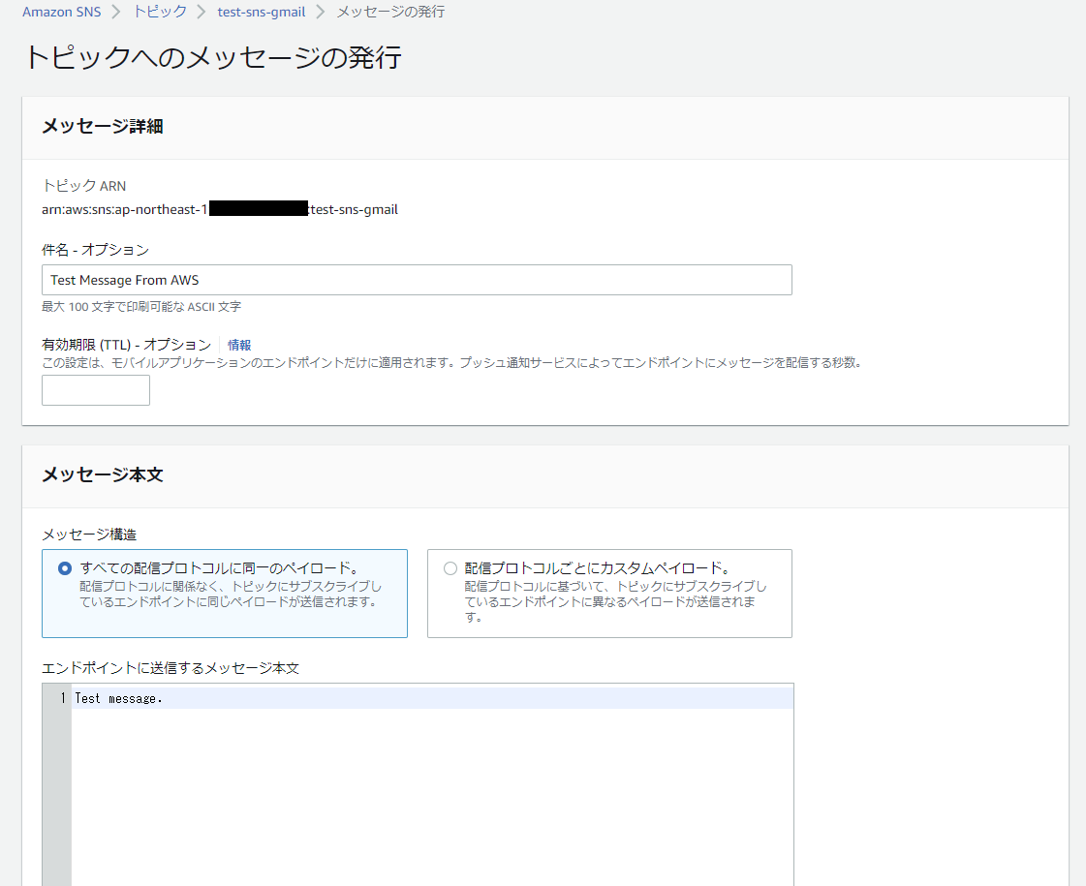1086x886 pixels.
Task: Click the empty TTL seconds input box
Action: click(95, 390)
